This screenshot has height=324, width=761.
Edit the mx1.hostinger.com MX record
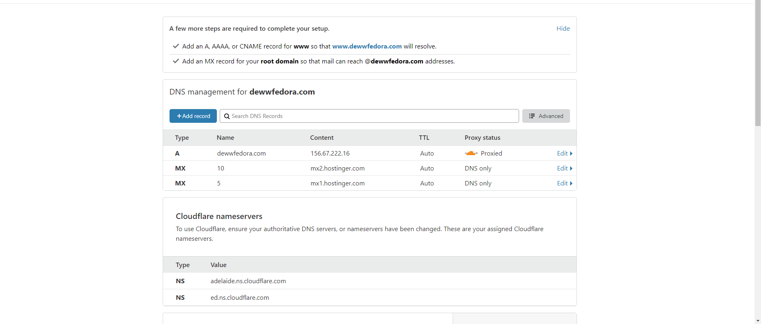pos(564,183)
